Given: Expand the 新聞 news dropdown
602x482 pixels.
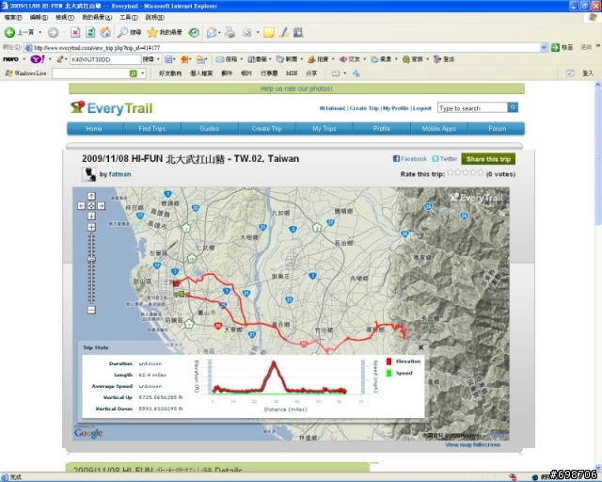Looking at the screenshot, I should point(301,59).
